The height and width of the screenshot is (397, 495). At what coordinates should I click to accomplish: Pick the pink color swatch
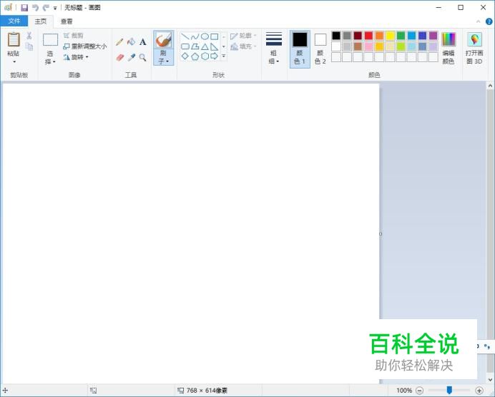[x=368, y=46]
